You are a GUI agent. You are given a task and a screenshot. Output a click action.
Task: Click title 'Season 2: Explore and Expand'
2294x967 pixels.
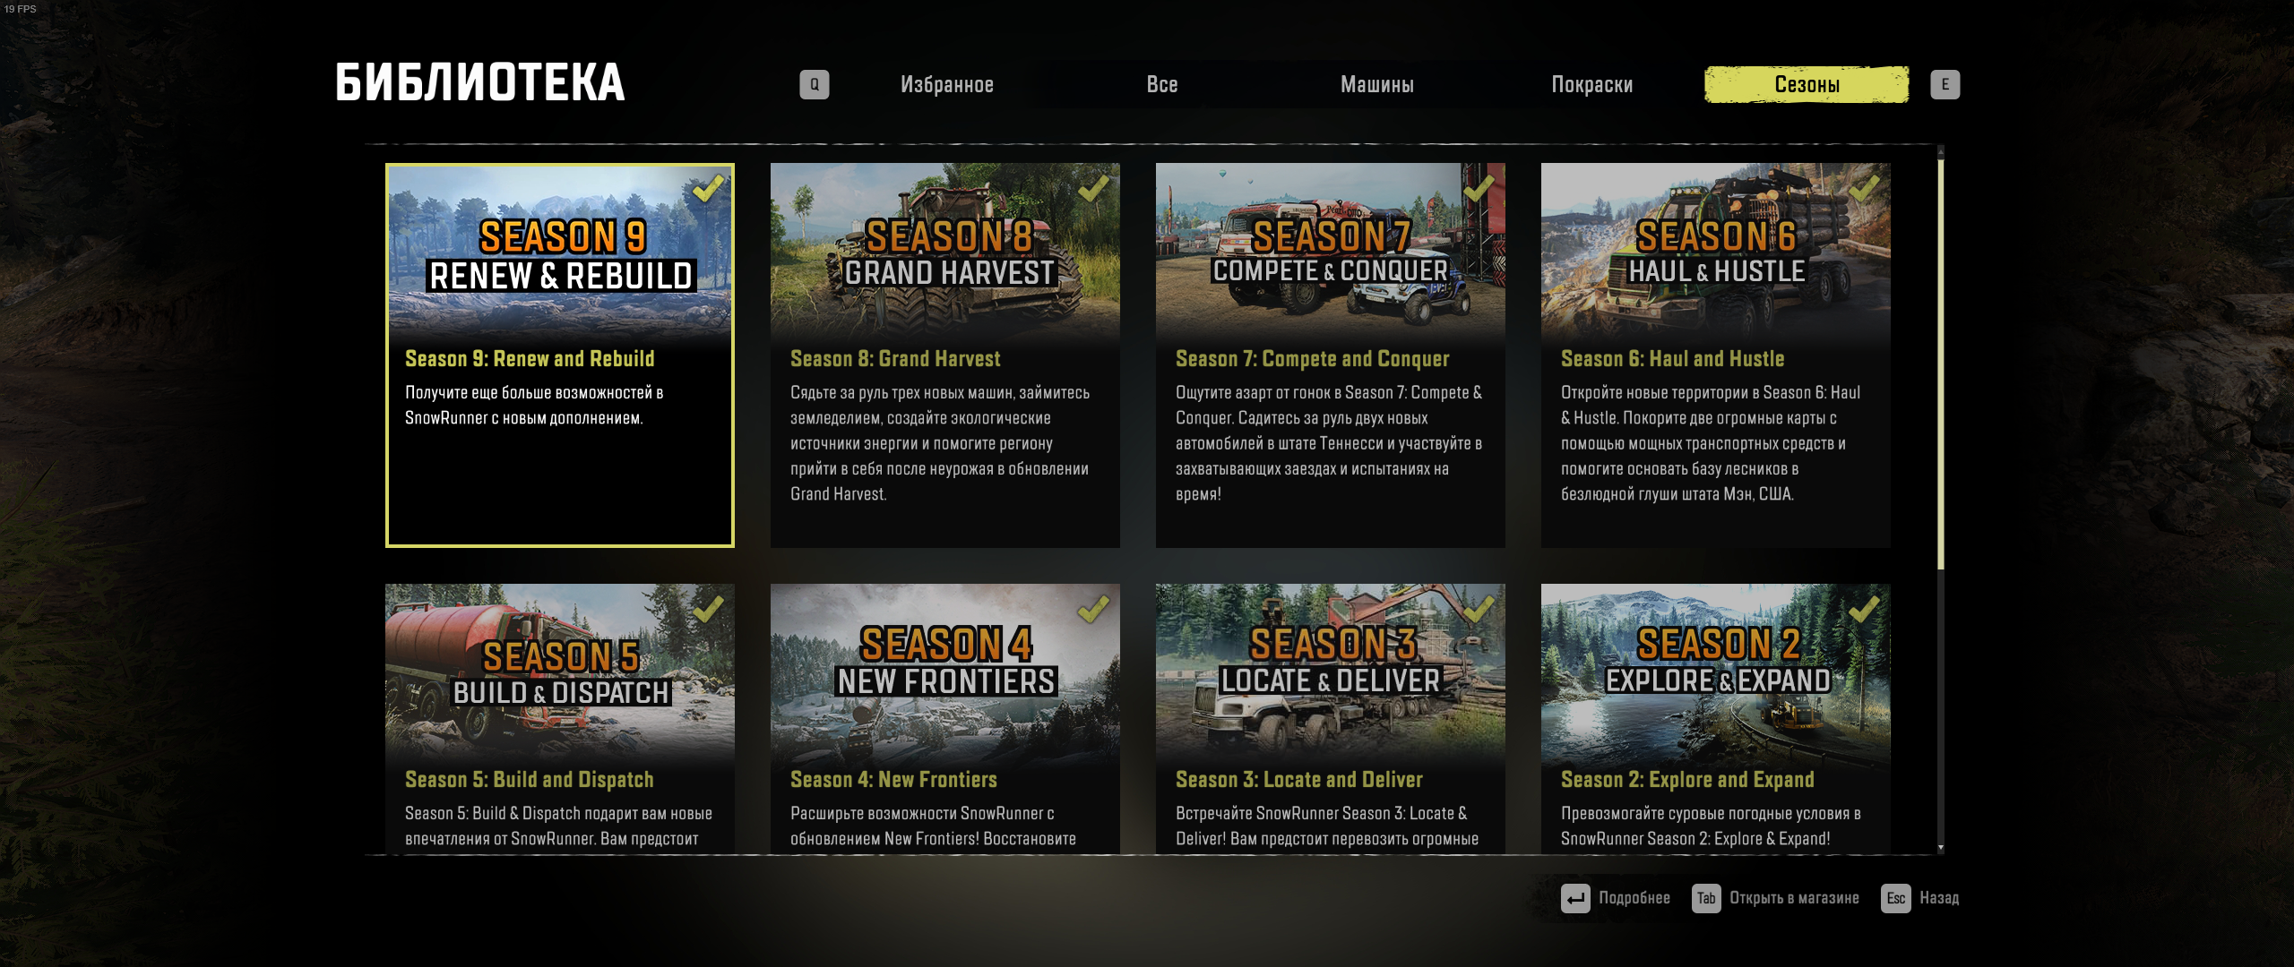tap(1687, 780)
